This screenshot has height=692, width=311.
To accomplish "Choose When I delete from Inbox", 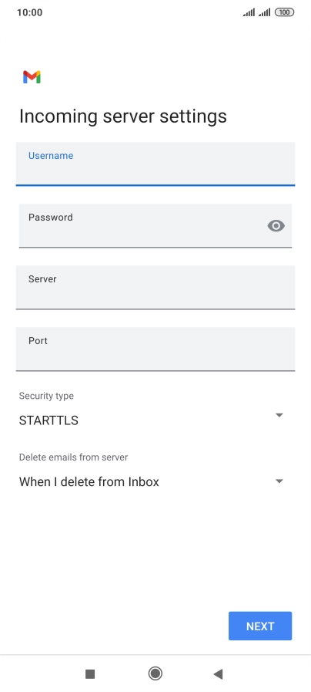I will pyautogui.click(x=89, y=482).
